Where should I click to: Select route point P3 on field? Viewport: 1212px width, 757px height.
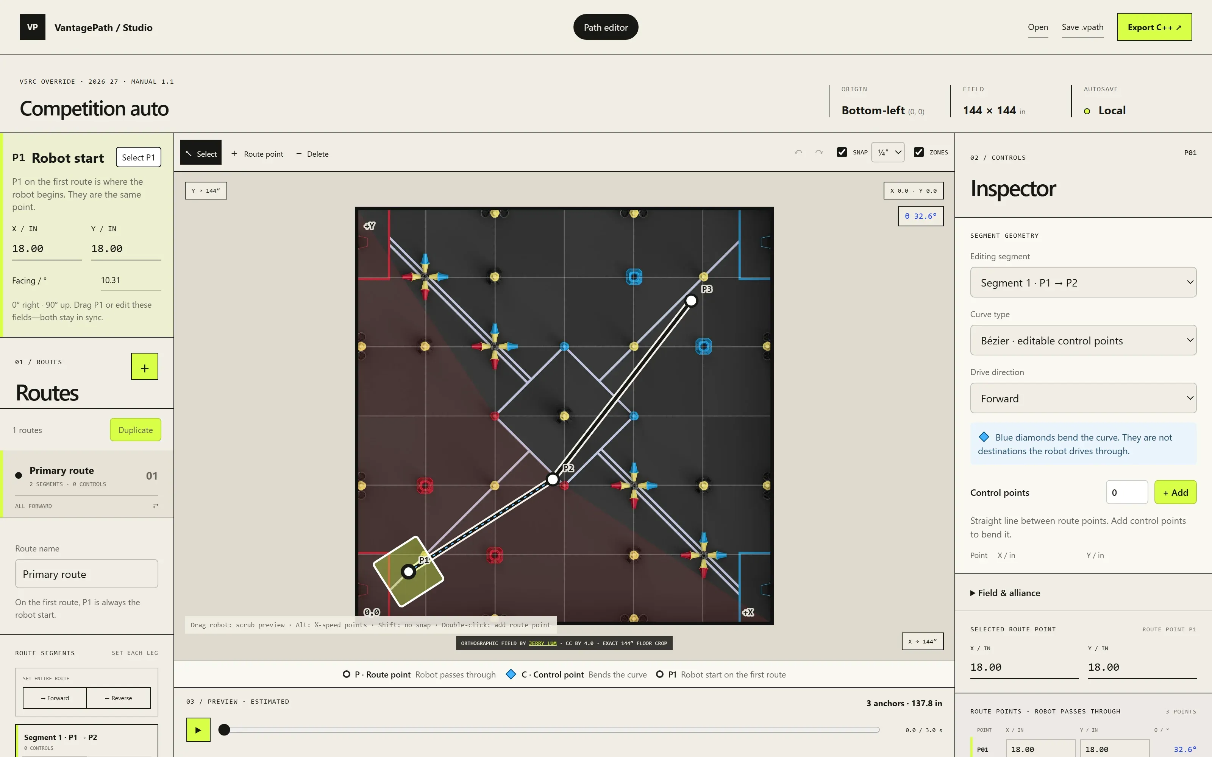(x=691, y=301)
